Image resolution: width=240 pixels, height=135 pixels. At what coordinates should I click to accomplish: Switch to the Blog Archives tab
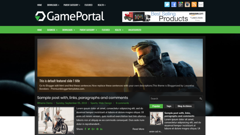(185, 106)
